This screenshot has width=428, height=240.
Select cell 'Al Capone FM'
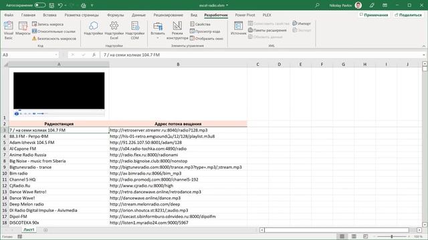click(x=59, y=149)
